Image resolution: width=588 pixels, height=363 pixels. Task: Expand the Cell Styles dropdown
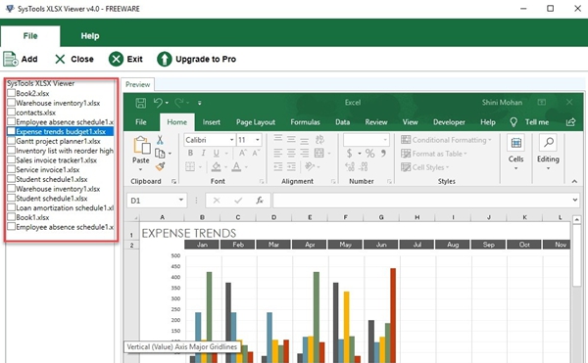click(x=448, y=167)
